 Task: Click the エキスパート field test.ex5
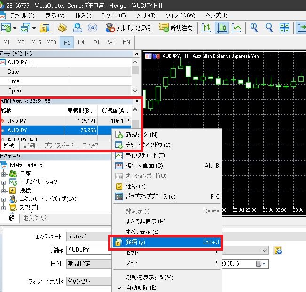point(89,237)
